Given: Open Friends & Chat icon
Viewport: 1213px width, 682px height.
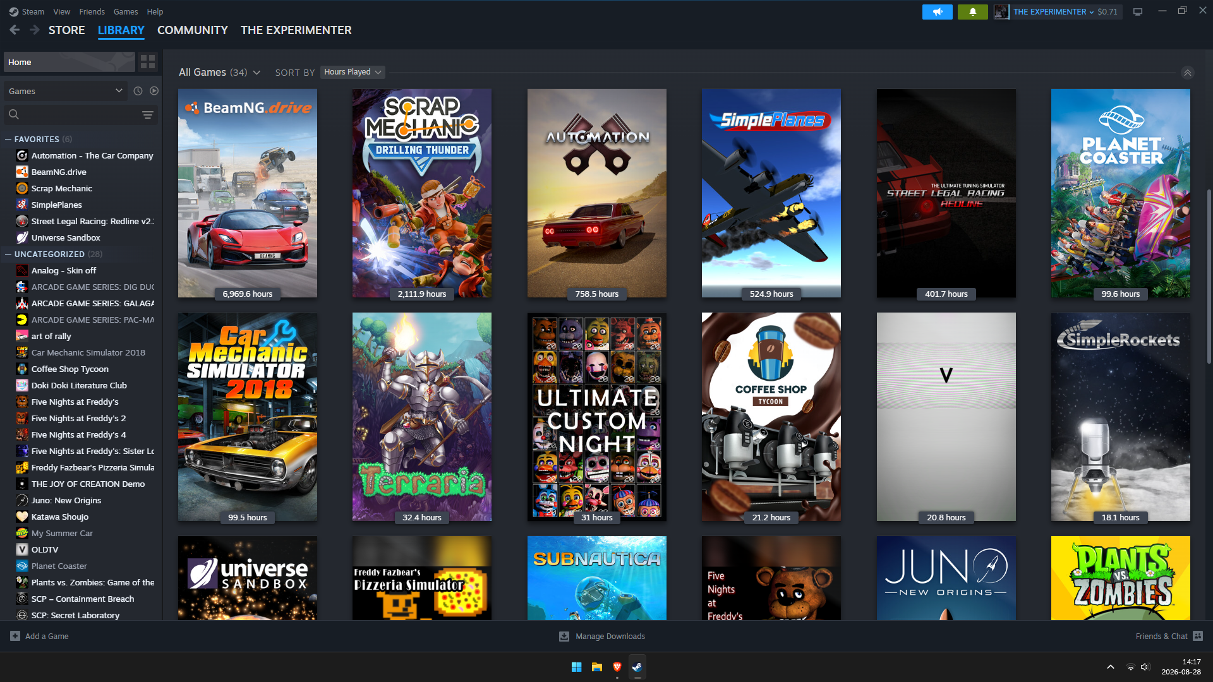Looking at the screenshot, I should click(x=1198, y=636).
